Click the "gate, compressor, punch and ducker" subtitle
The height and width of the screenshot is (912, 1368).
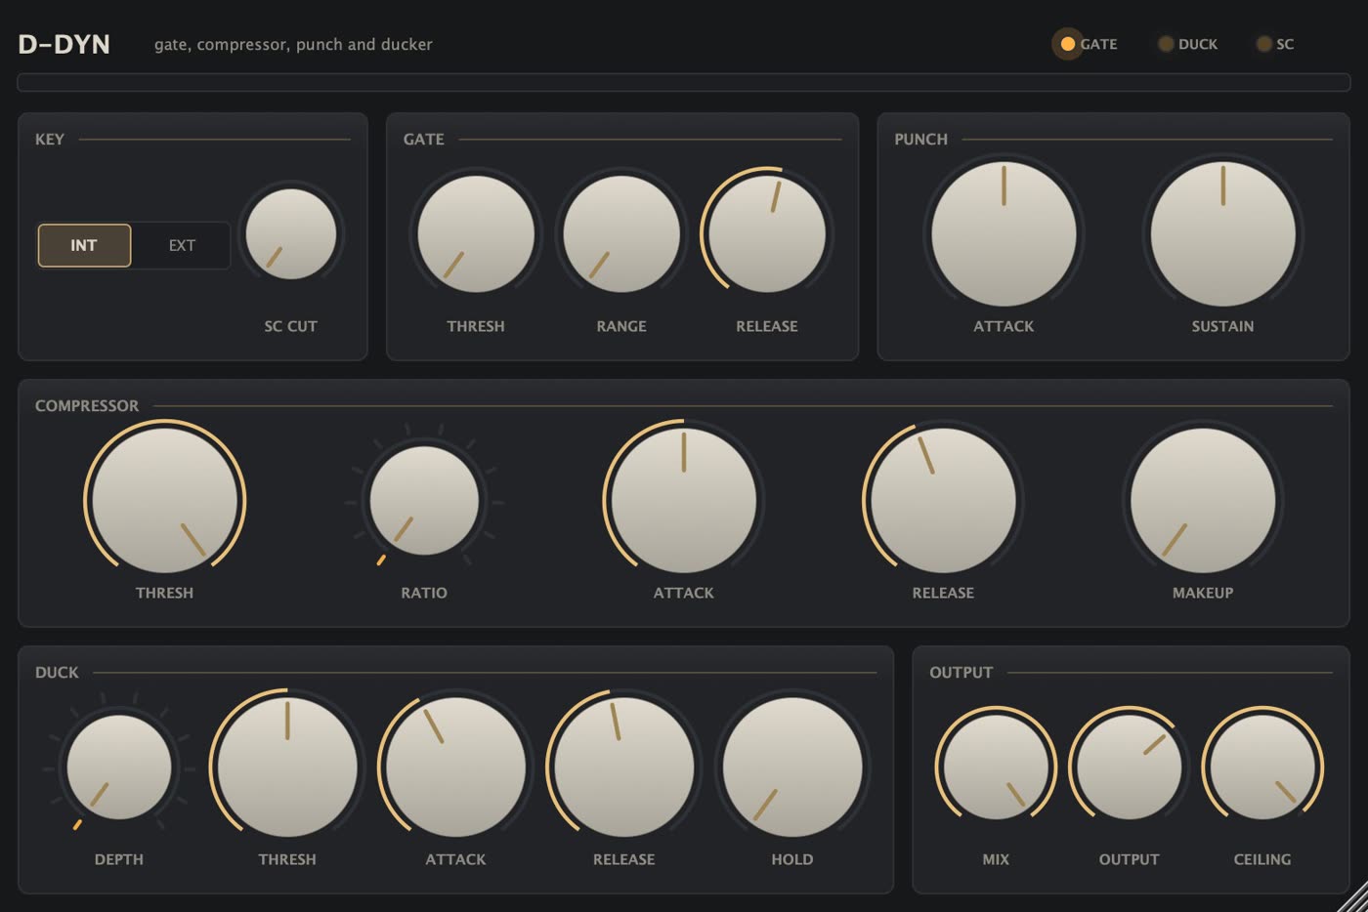[293, 44]
